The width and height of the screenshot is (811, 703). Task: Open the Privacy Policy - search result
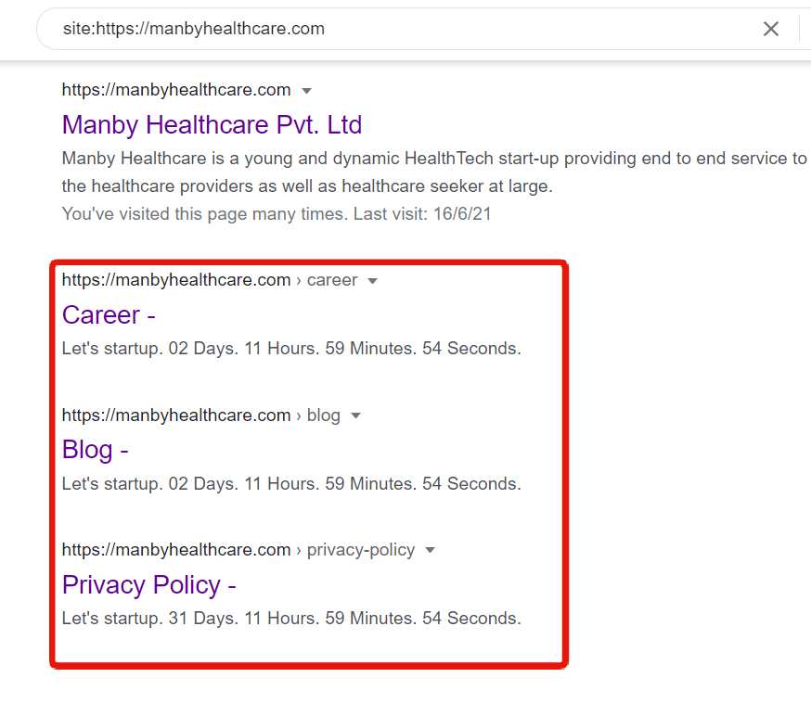pos(149,584)
